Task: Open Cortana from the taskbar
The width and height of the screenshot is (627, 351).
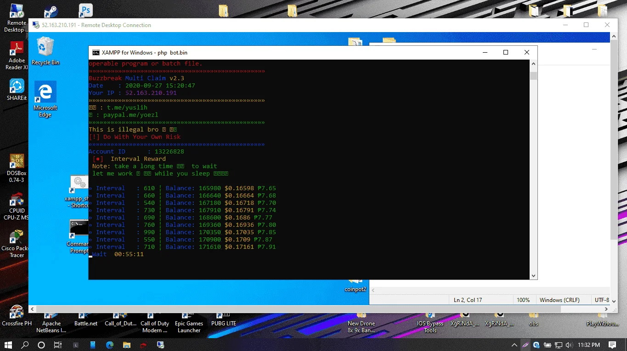Action: pyautogui.click(x=41, y=345)
